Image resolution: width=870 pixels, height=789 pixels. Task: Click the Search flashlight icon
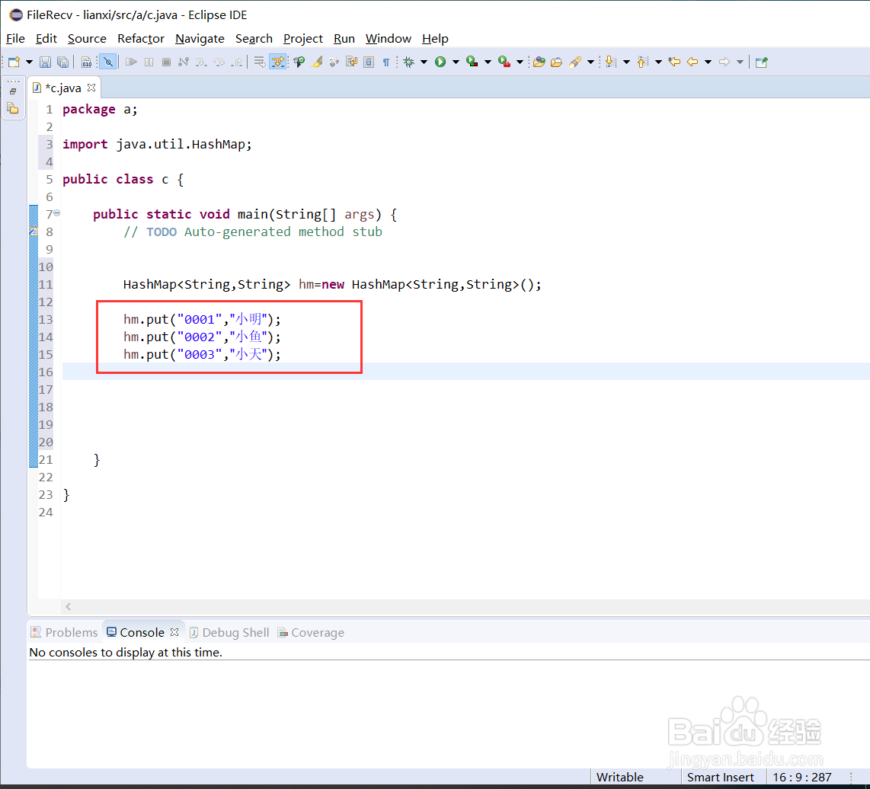click(575, 62)
